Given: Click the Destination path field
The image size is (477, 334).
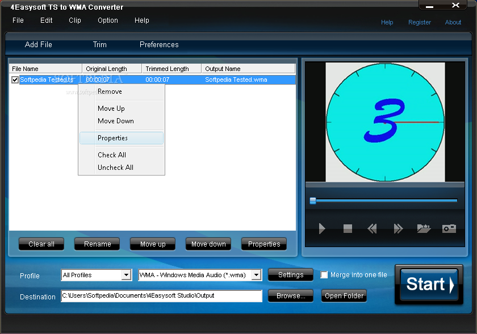Looking at the screenshot, I should point(161,296).
